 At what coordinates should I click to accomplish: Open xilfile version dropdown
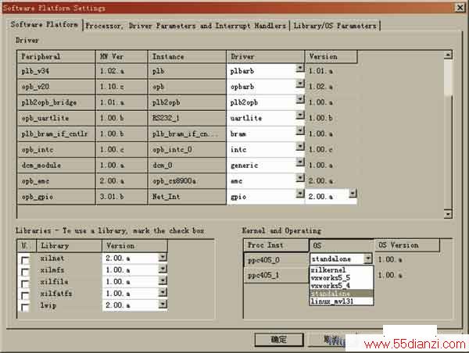tap(163, 280)
